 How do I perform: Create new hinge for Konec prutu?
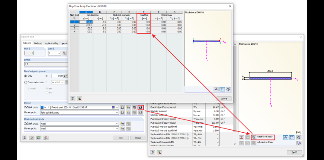pos(122,128)
